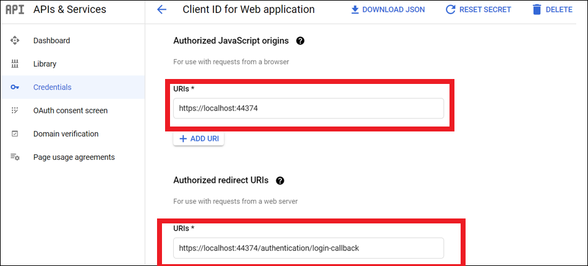588x266 pixels.
Task: Click the OAuth consent screen icon
Action: click(15, 110)
